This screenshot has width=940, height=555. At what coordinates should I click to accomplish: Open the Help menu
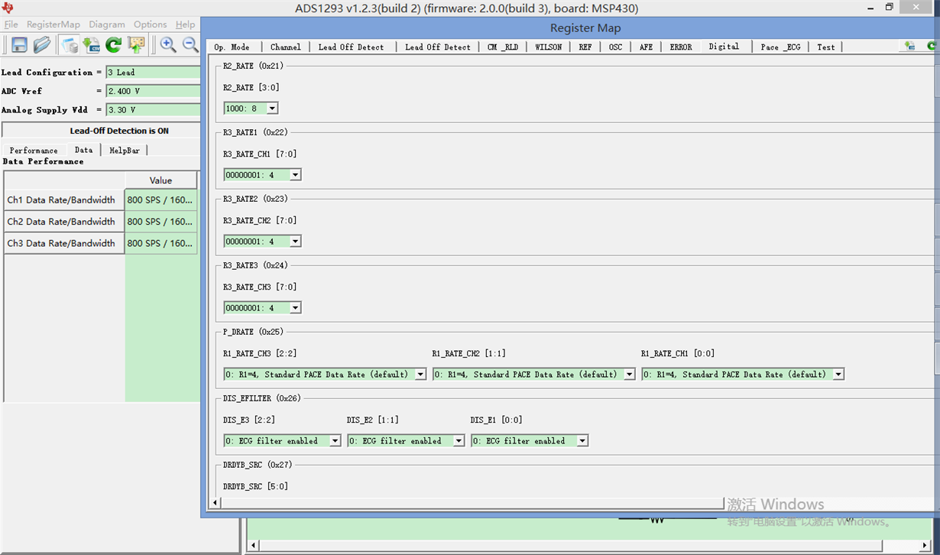pos(186,24)
